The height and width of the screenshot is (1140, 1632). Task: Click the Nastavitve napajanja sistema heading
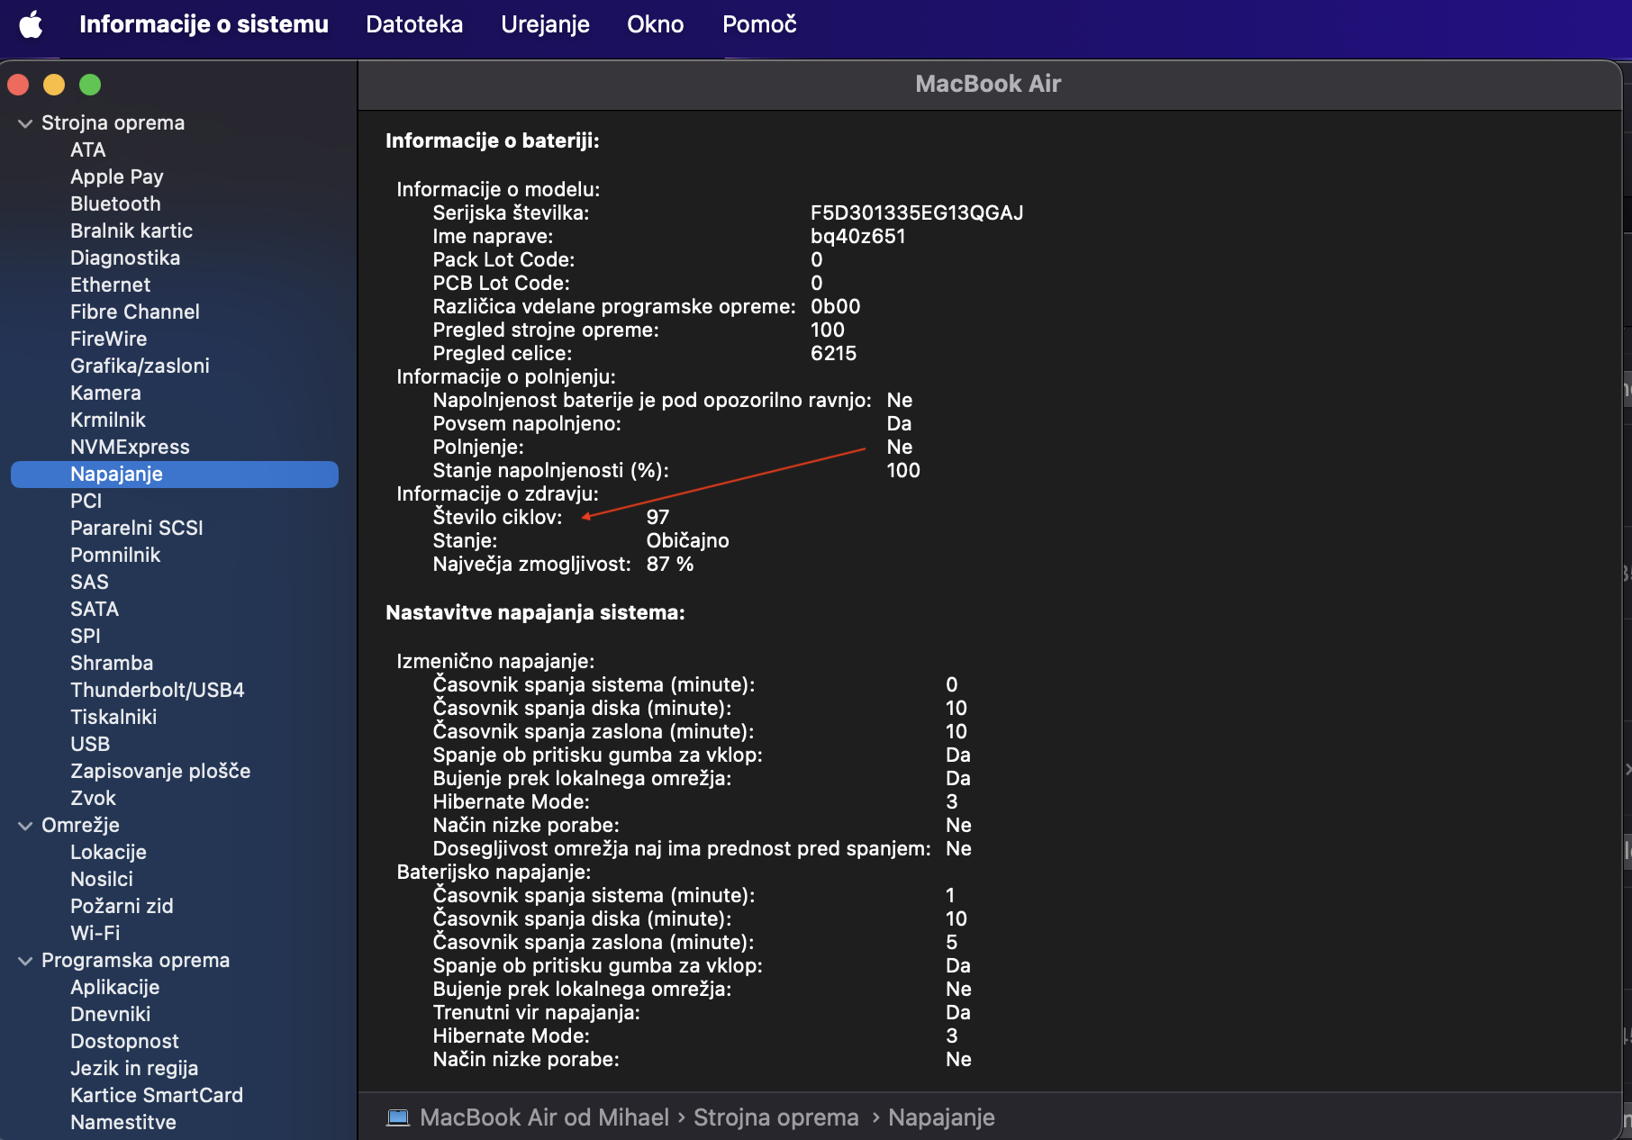coord(535,612)
